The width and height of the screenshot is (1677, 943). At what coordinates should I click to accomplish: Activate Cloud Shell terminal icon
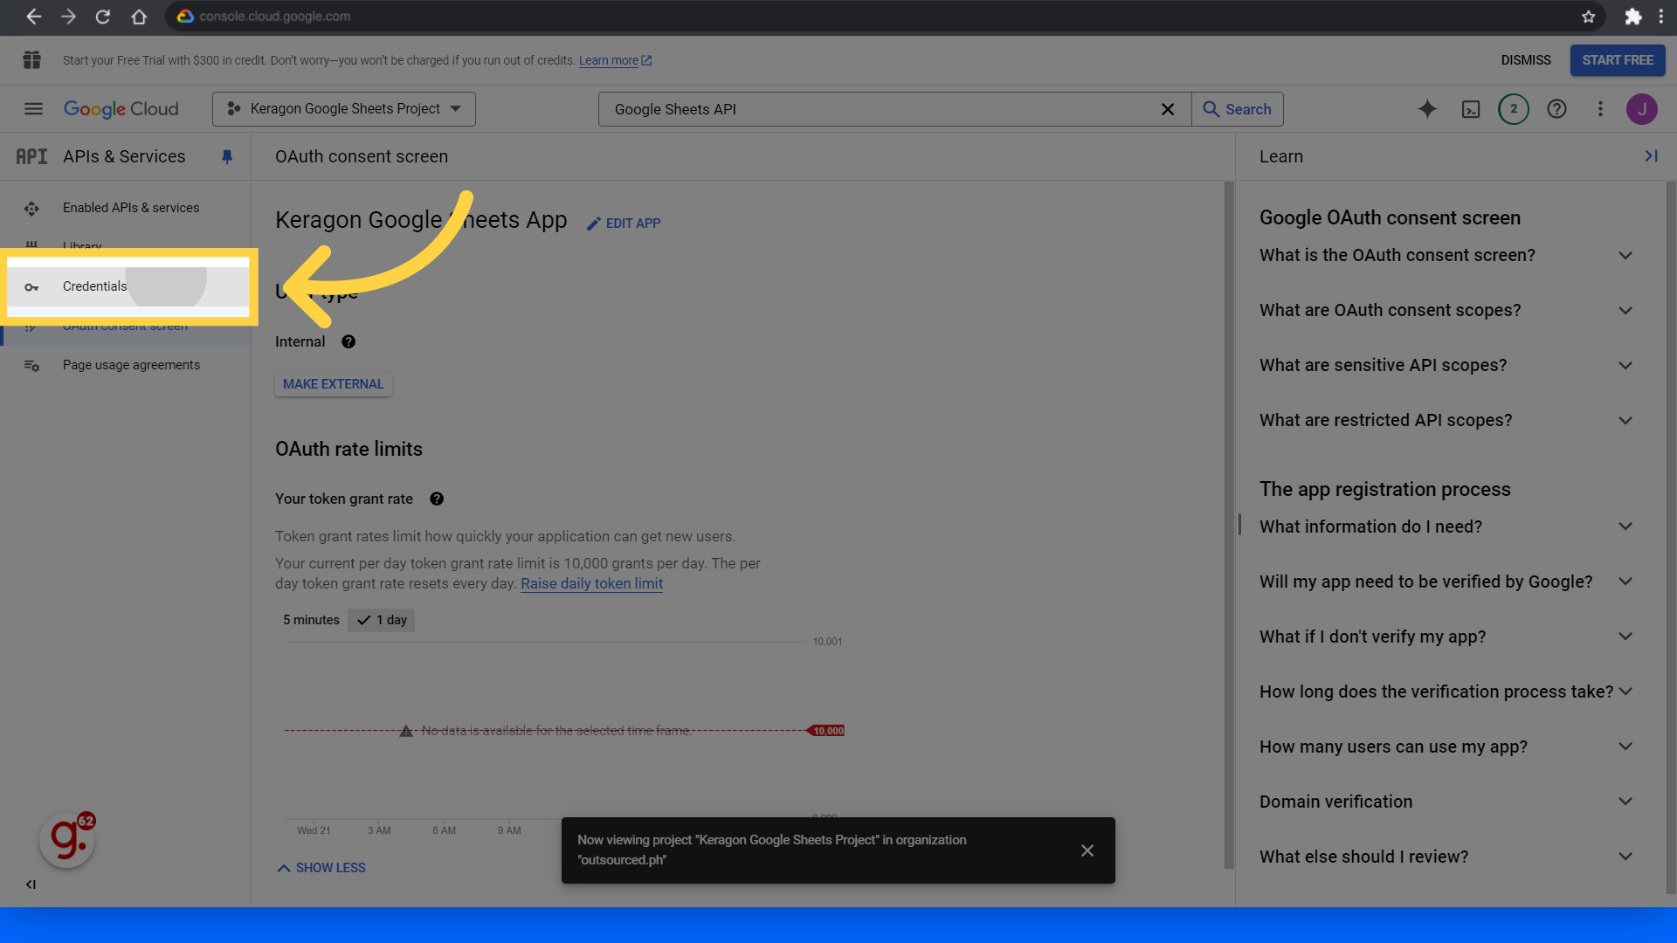point(1471,109)
